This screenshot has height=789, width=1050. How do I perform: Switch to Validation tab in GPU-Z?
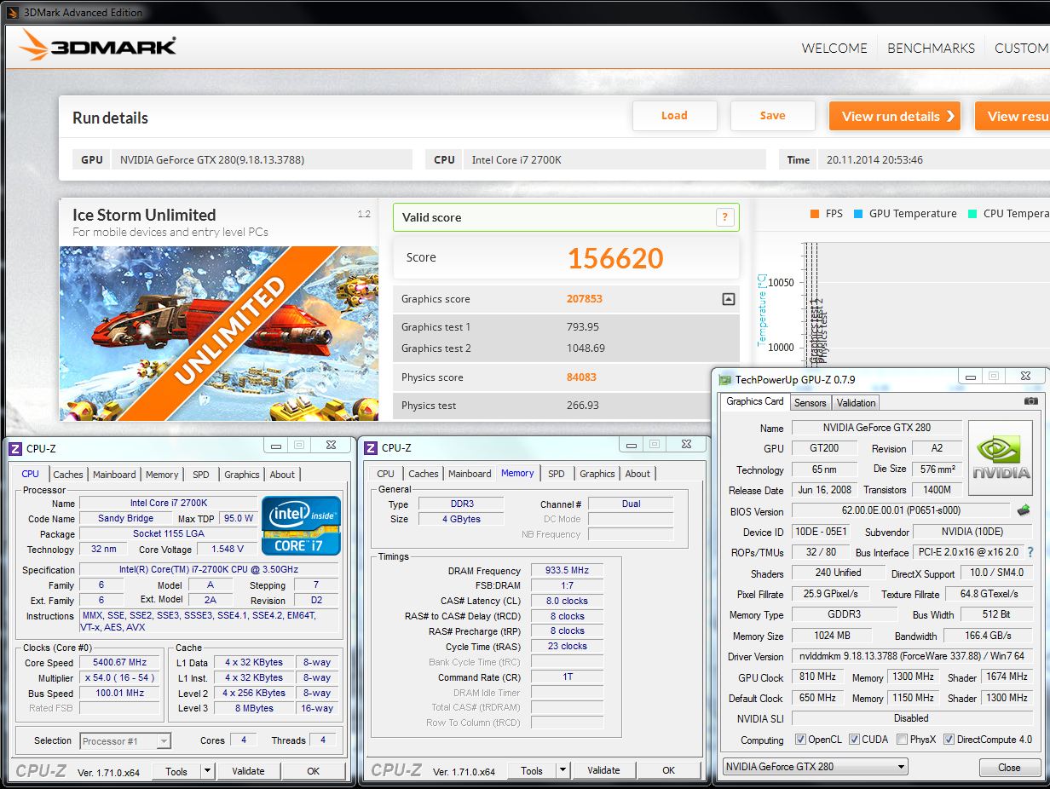point(856,403)
